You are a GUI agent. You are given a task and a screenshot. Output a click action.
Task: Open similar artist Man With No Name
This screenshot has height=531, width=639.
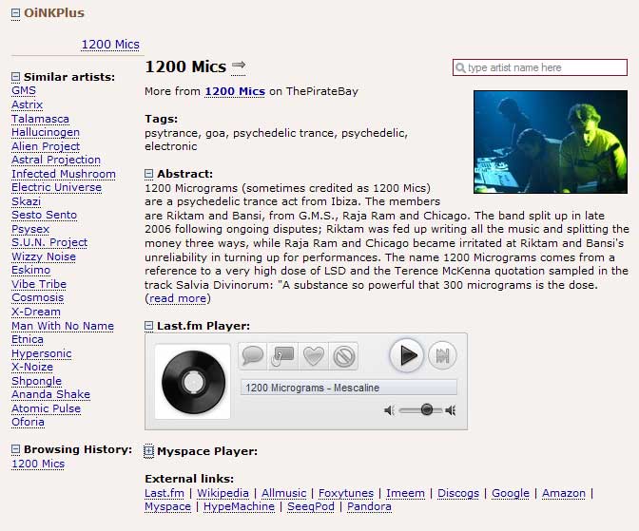click(63, 326)
